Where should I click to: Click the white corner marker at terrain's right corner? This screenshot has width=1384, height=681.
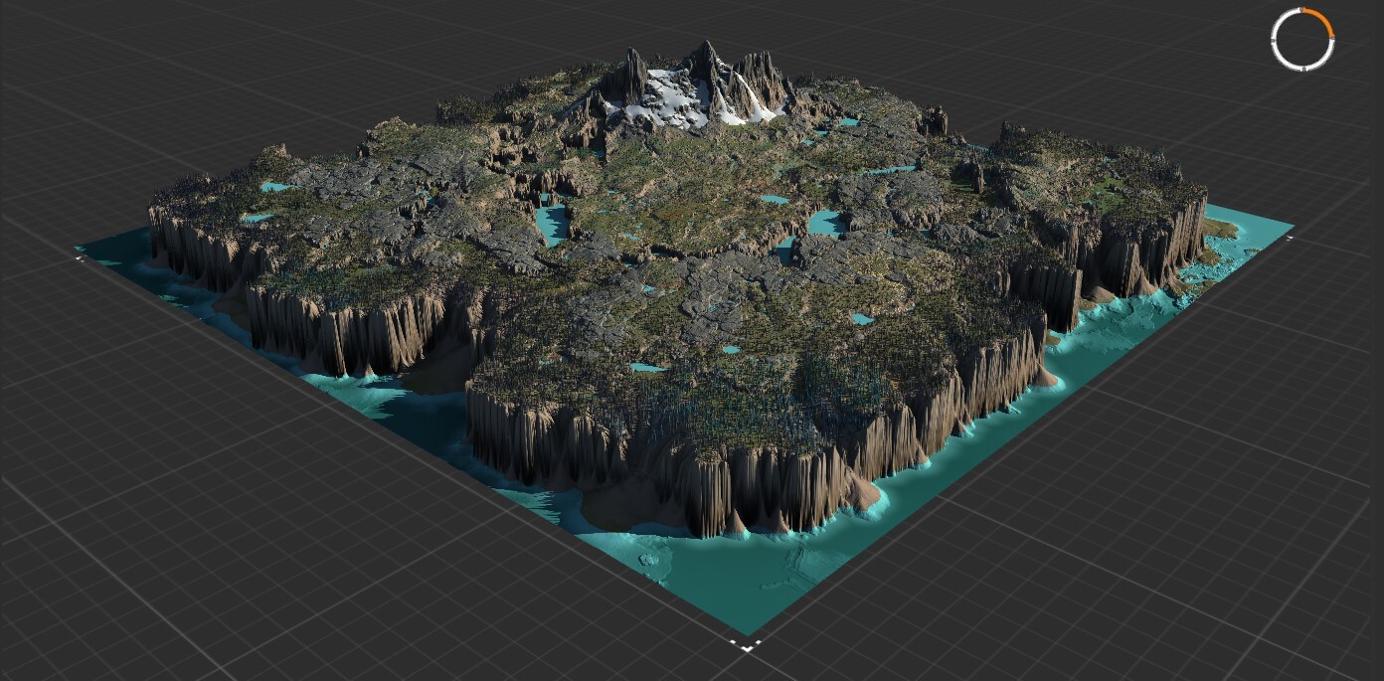[x=1290, y=238]
